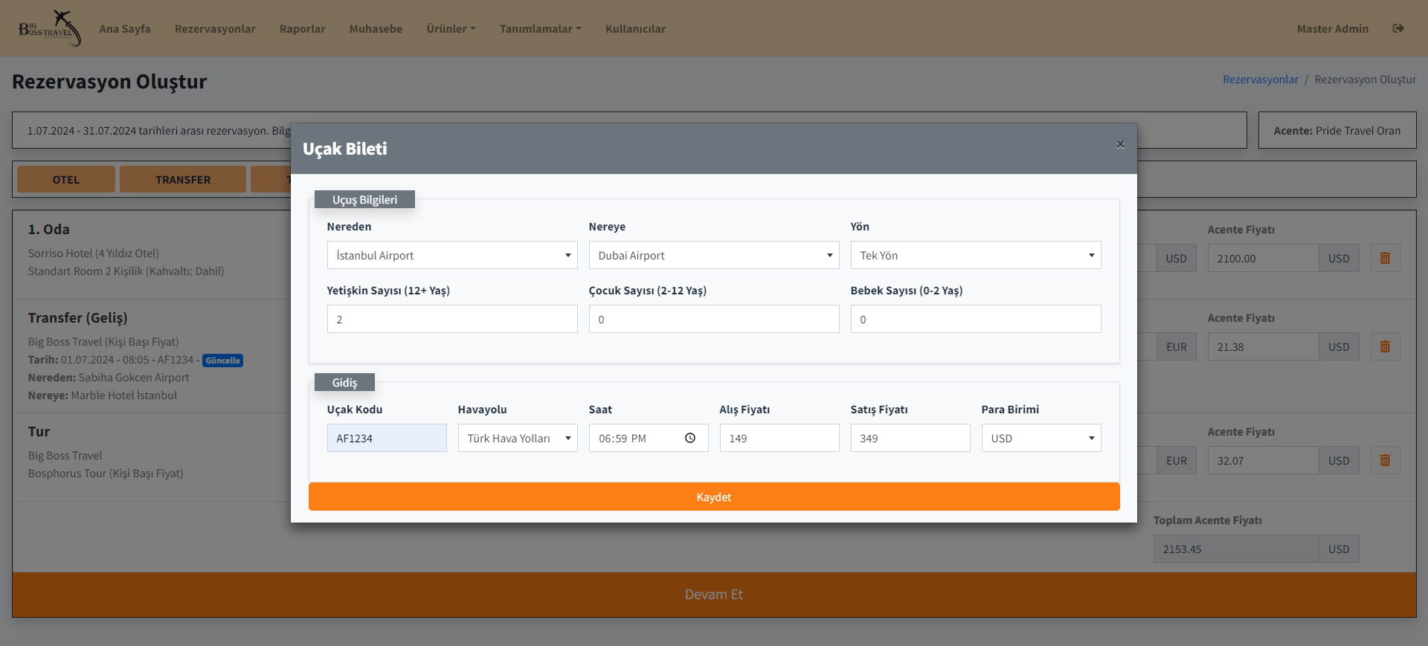
Task: Click the Nereye: Marble Hotel İstanbul text
Action: click(x=103, y=395)
